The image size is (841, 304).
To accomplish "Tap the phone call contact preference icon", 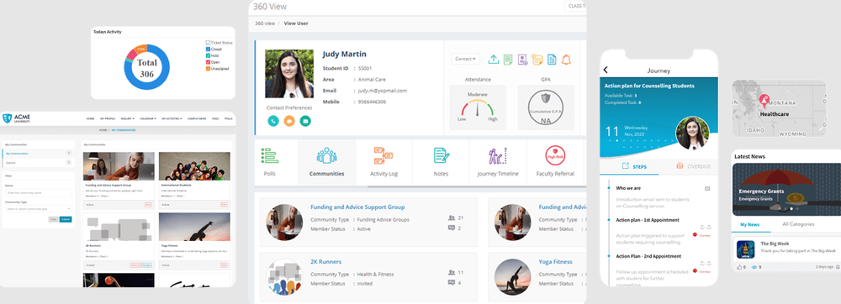I will [x=273, y=121].
